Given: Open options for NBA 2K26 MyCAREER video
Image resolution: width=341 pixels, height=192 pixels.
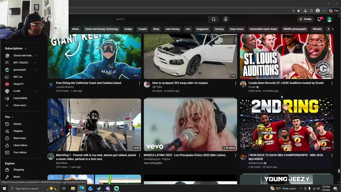Looking at the screenshot, I should pos(332,155).
